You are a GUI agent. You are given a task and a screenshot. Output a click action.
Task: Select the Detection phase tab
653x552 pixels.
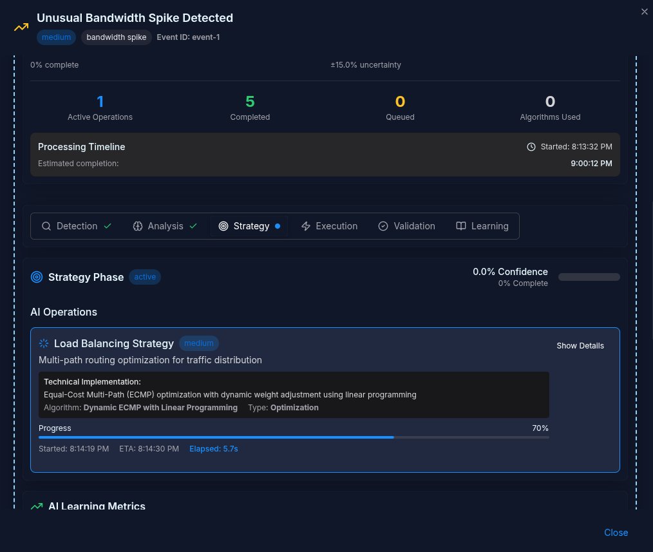[x=77, y=226]
